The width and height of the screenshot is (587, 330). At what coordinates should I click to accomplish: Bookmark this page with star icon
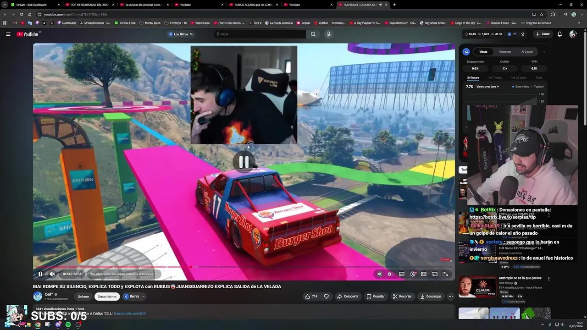point(541,14)
